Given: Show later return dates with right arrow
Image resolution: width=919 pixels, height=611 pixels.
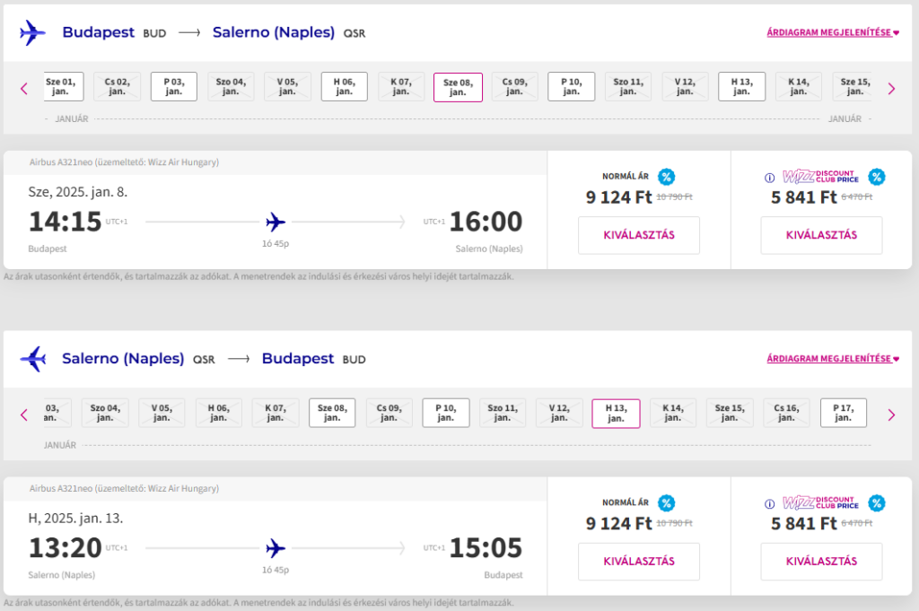Looking at the screenshot, I should [x=891, y=415].
